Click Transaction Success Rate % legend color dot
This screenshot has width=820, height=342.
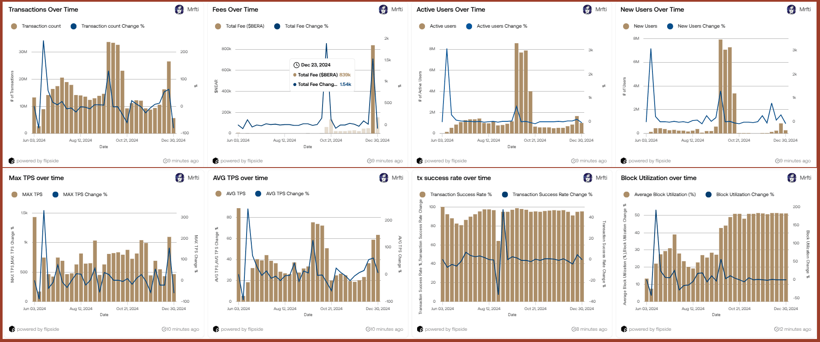422,195
